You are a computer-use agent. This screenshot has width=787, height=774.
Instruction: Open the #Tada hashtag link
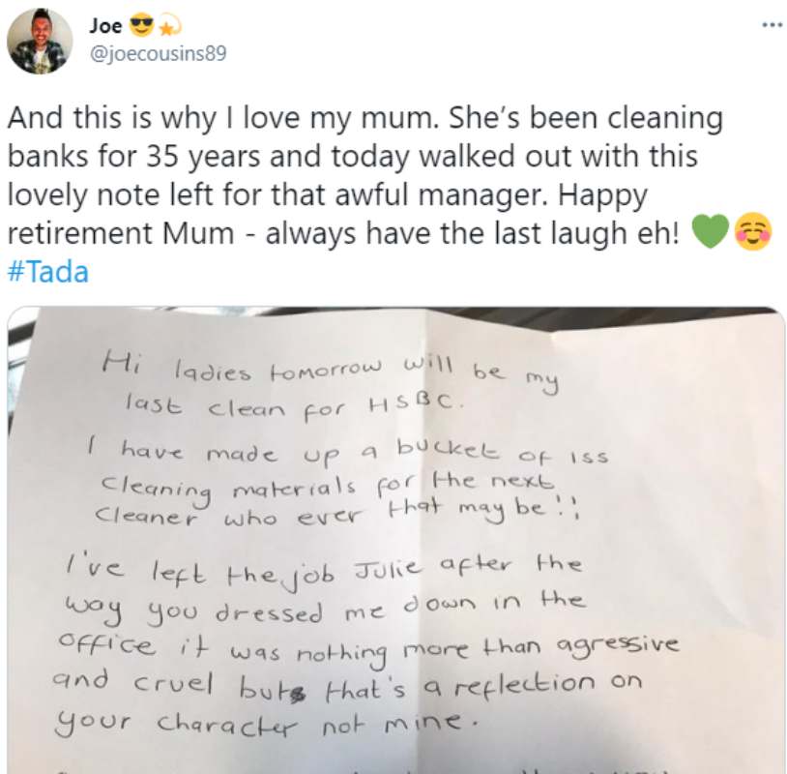coord(48,272)
